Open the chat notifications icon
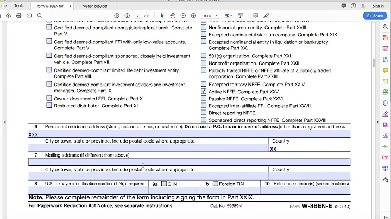 344,6
